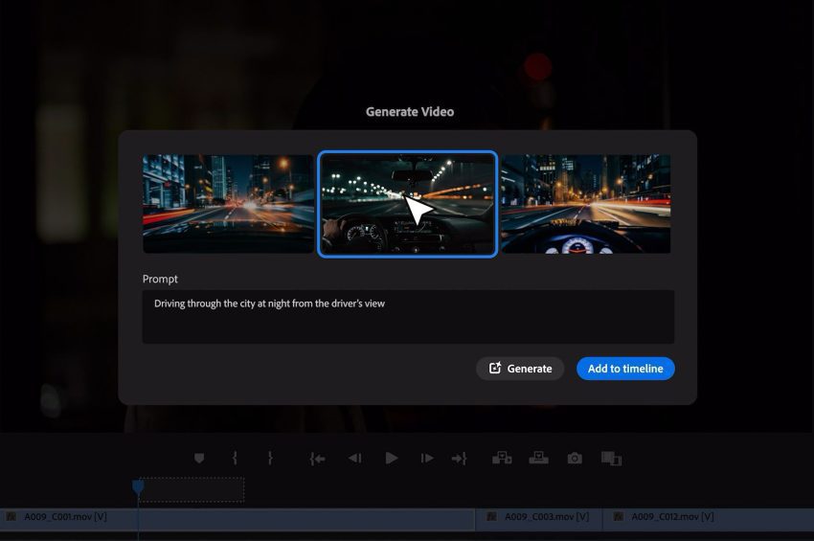
Task: Click the Add Marker icon
Action: point(199,459)
